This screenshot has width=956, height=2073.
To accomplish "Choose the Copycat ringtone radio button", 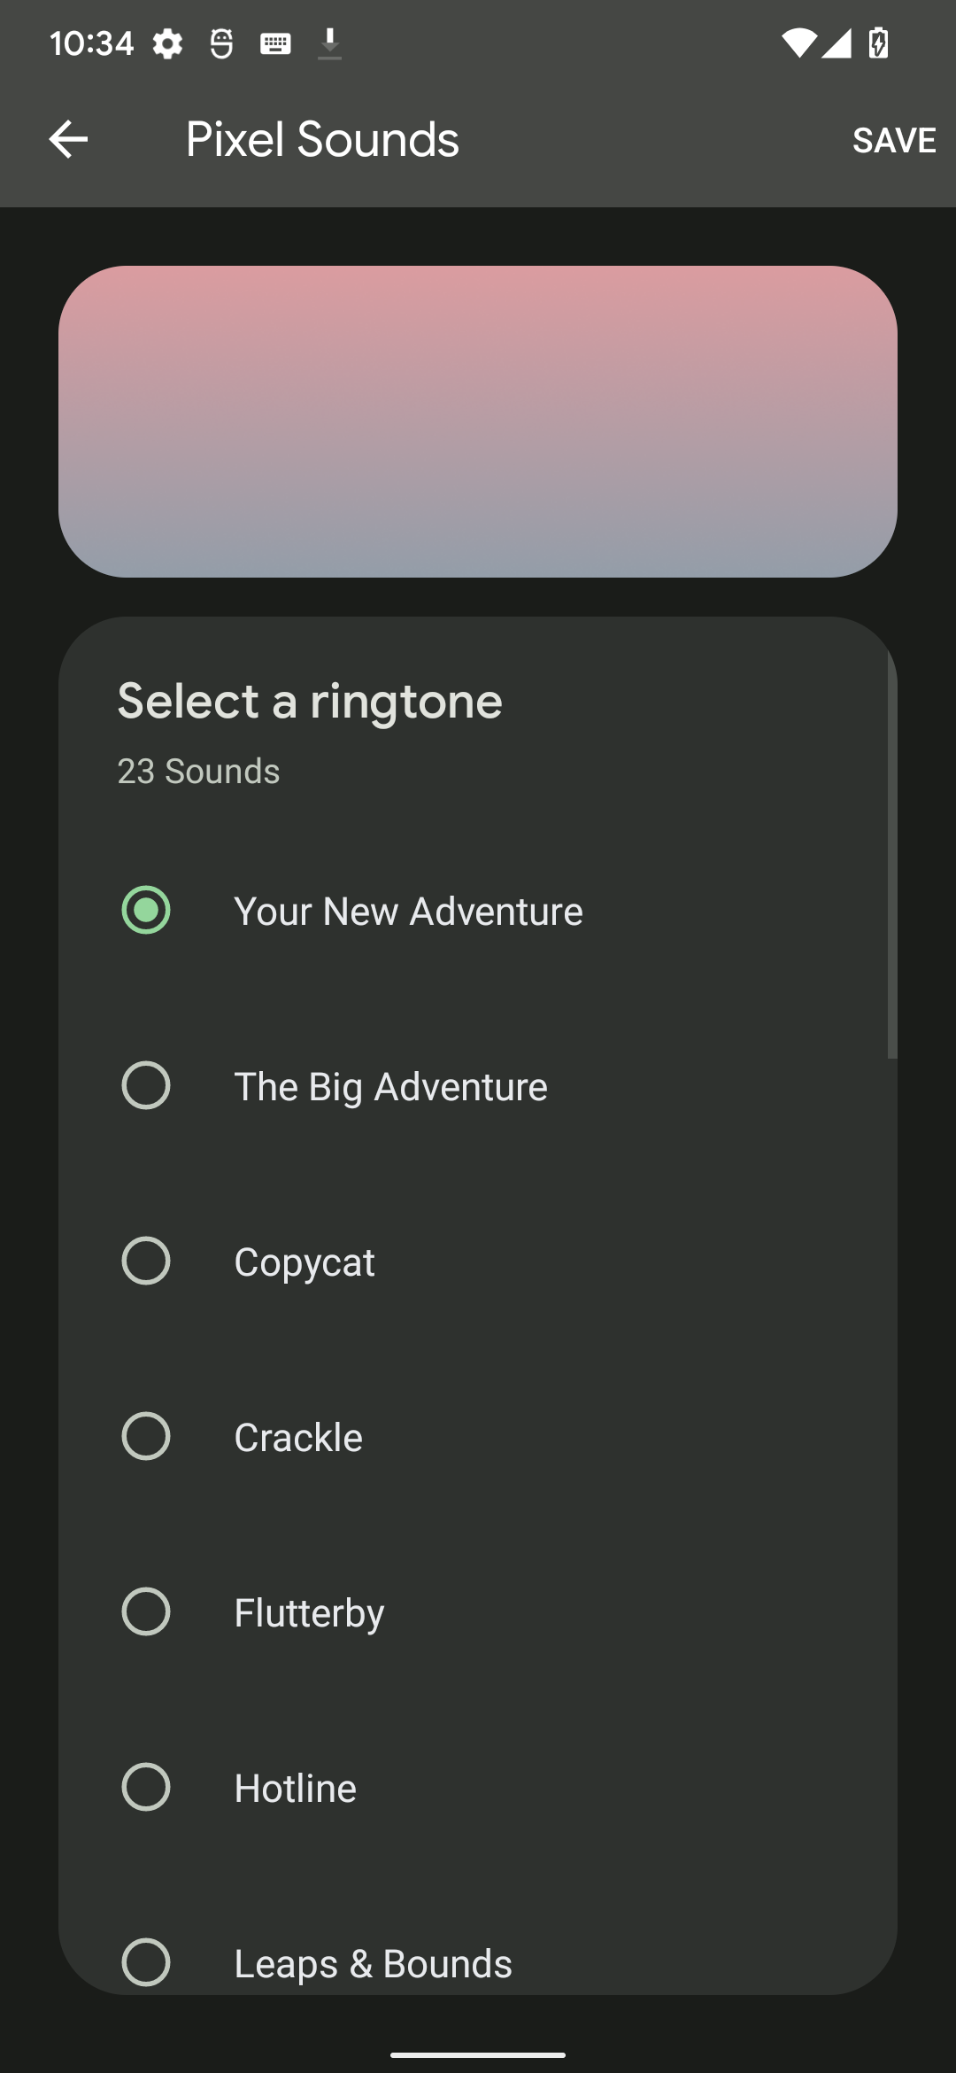I will [146, 1261].
